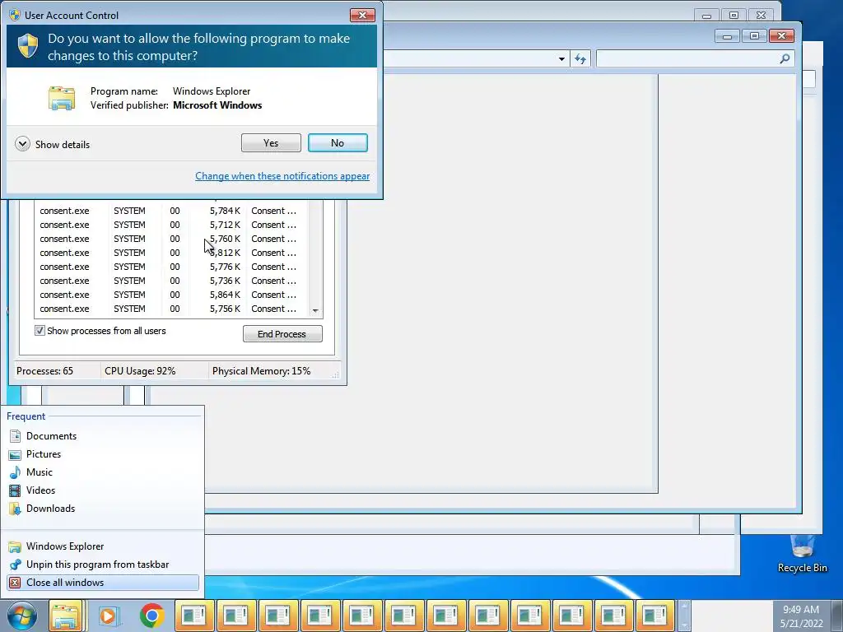Click the clock showing 9:49 AM
The image size is (843, 632).
[801, 610]
